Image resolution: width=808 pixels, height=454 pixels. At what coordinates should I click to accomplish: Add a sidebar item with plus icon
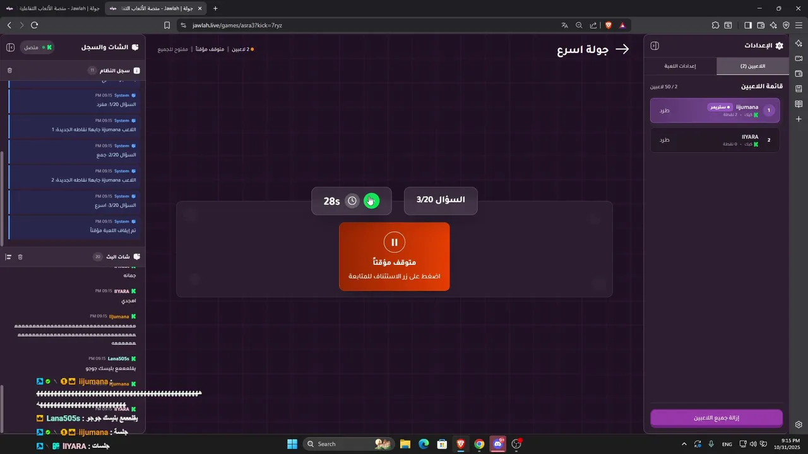tap(799, 119)
